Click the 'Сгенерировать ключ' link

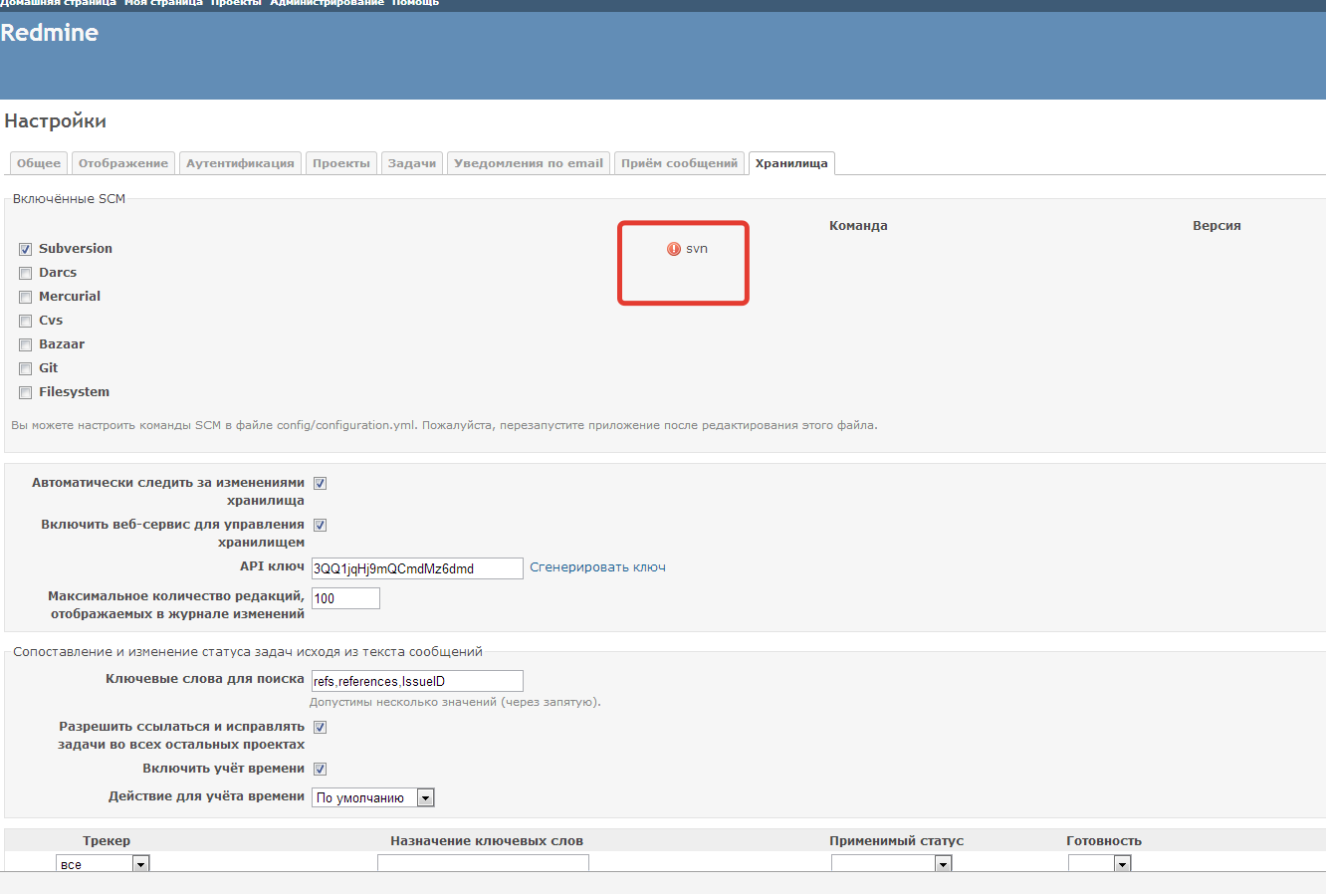point(597,567)
